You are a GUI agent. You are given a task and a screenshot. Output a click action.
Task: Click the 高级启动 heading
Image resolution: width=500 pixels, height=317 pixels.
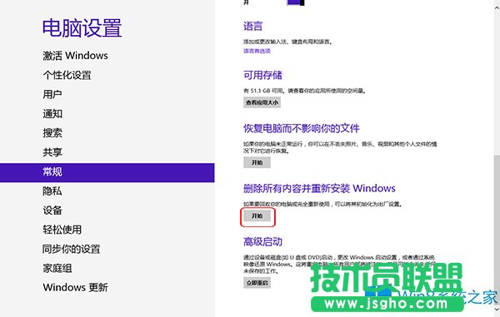click(262, 242)
